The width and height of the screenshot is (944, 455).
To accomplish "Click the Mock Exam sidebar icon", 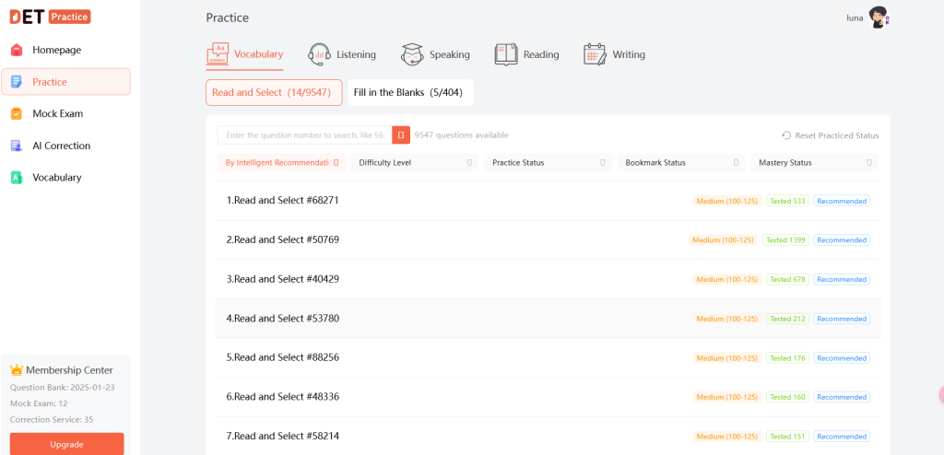I will 17,114.
